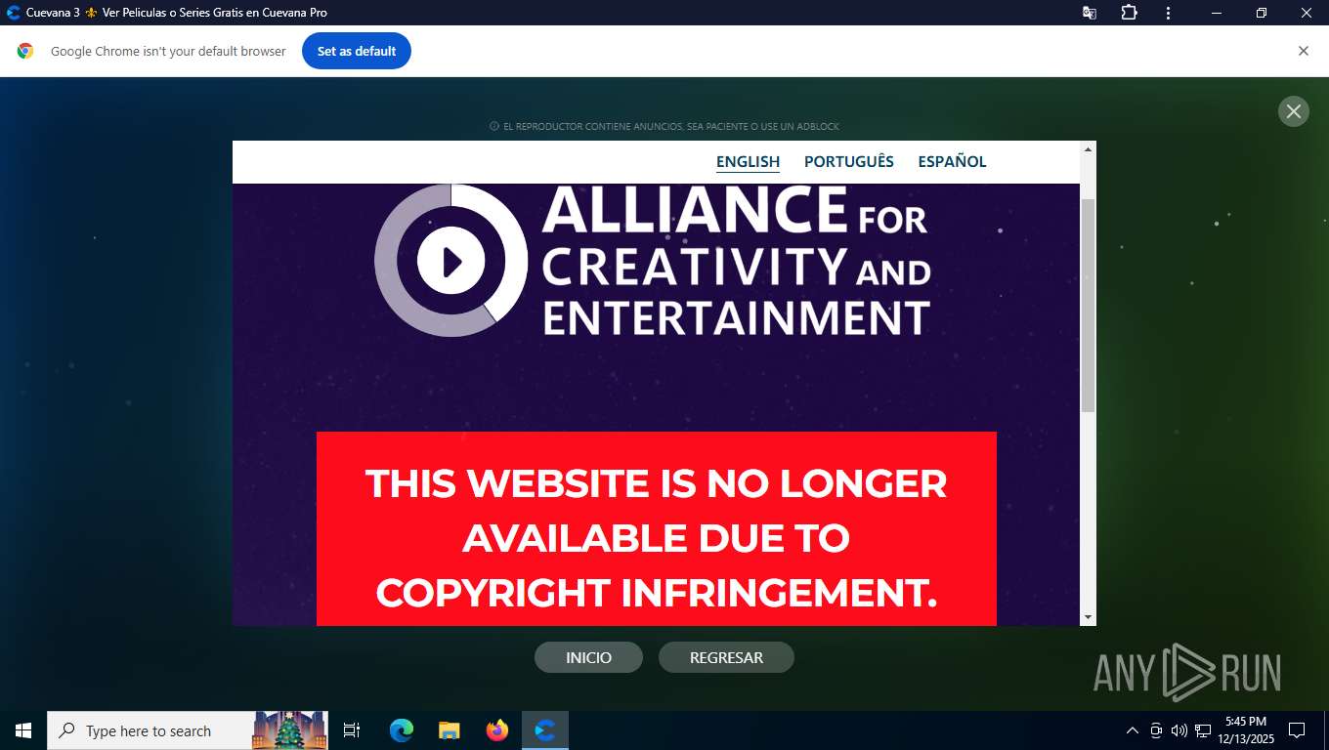Screen dimensions: 1329x750
Task: Click the Chrome logo in notification bar
Action: pos(25,51)
